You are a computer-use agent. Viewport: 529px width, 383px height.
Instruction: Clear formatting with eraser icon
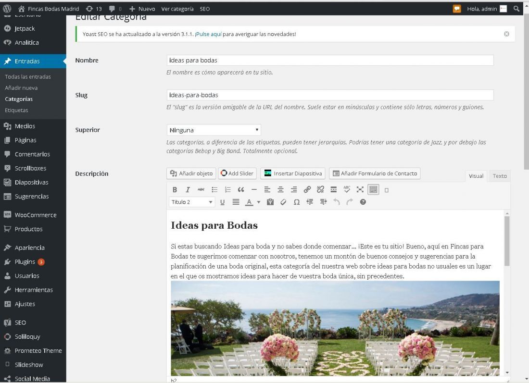click(x=283, y=202)
